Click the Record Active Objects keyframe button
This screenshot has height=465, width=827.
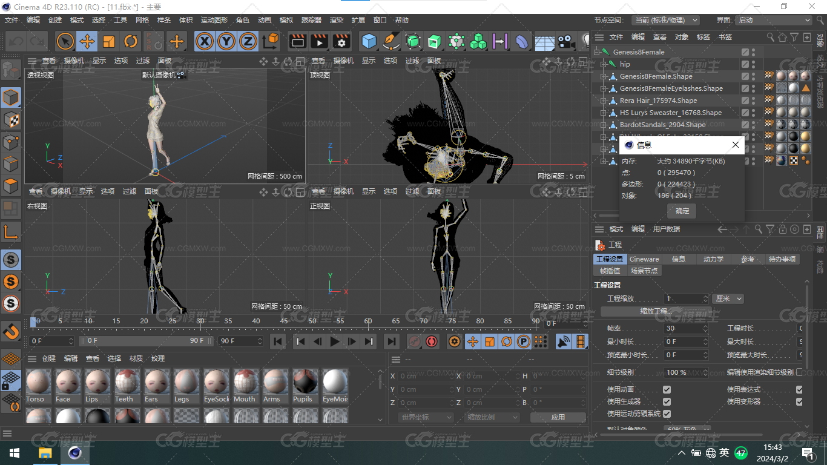pos(415,341)
